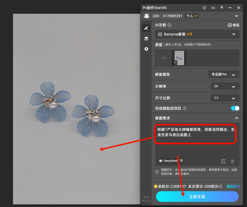Viewport: 247px width, 207px height.
Task: Toggle off 完成图贴回选区
Action: (235, 108)
